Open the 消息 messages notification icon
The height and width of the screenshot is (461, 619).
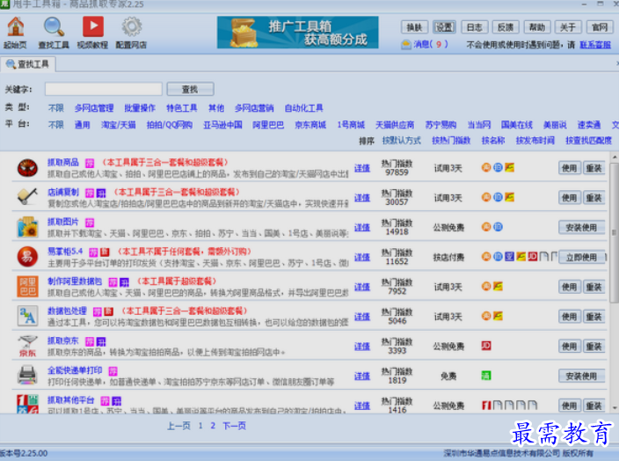click(406, 45)
